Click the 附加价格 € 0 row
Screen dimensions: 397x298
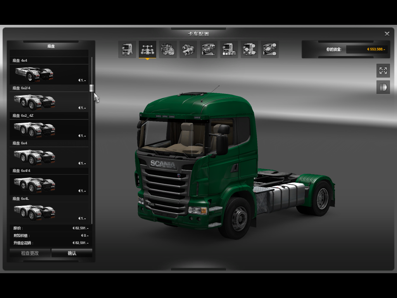pyautogui.click(x=51, y=236)
